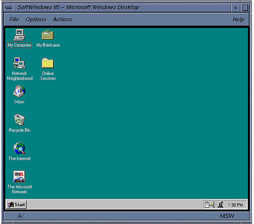Open the Windows Start menu

(16, 205)
